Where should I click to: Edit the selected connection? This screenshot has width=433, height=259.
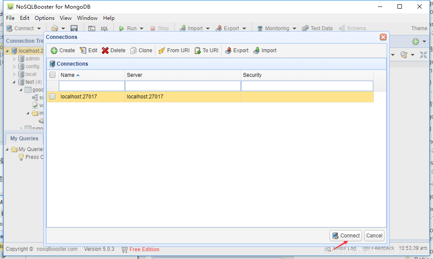tap(88, 51)
